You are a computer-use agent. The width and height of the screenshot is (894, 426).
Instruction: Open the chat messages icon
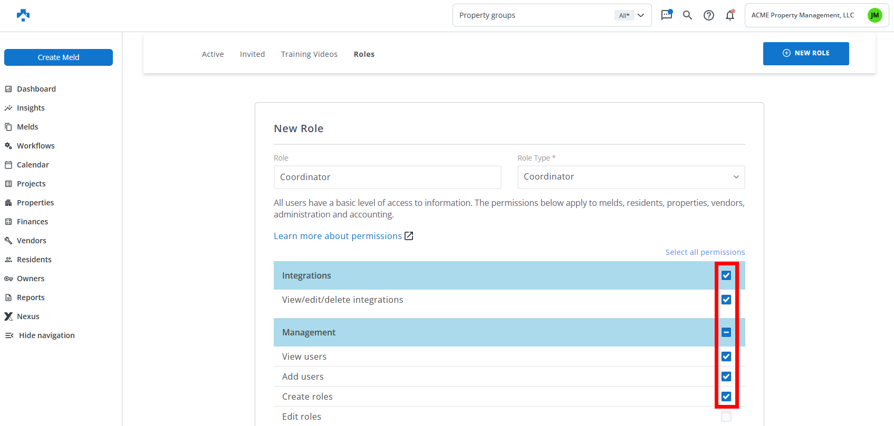[x=667, y=15]
